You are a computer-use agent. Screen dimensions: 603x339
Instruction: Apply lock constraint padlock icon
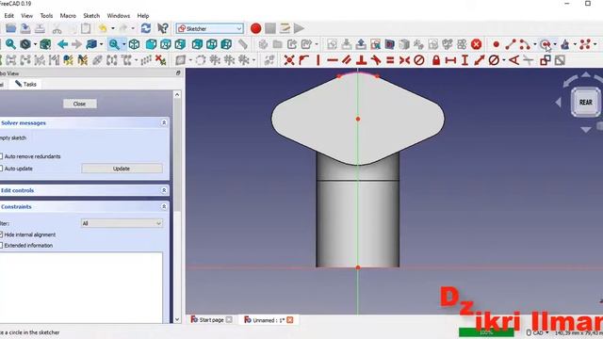(436, 60)
